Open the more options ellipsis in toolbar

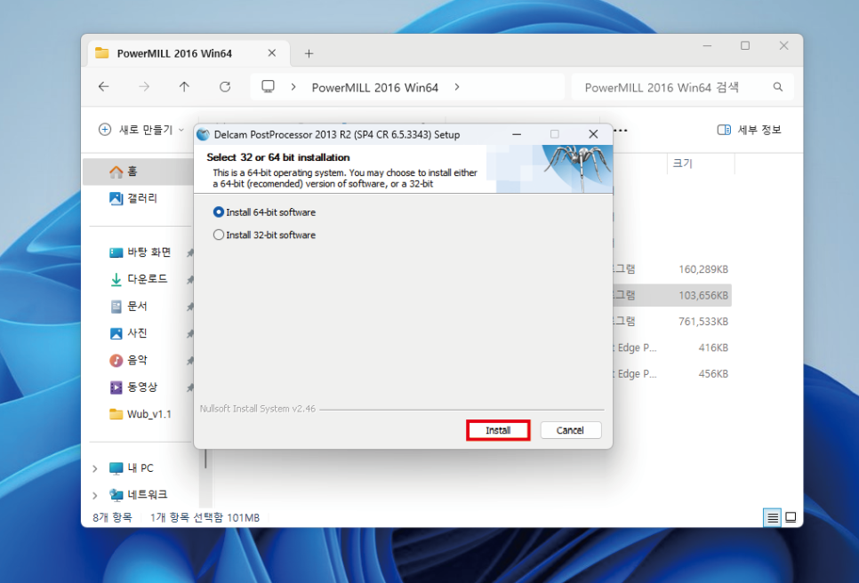click(x=621, y=131)
